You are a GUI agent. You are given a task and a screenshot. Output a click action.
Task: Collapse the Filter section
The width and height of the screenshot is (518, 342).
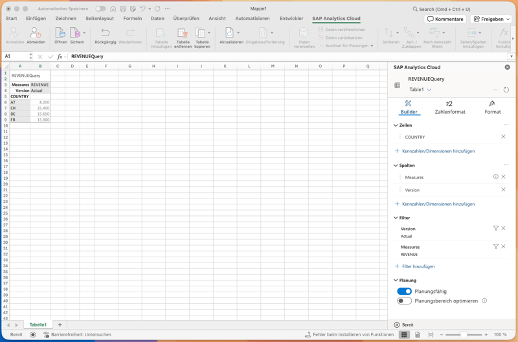396,218
